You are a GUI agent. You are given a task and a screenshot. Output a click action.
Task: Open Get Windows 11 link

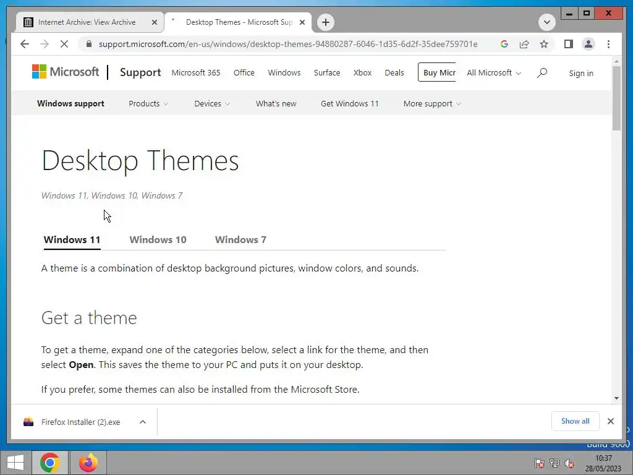pos(350,103)
